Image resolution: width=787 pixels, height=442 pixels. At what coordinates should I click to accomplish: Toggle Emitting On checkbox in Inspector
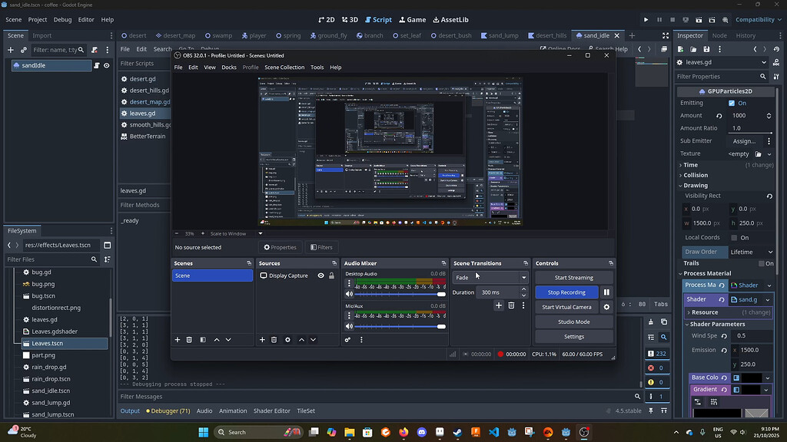pyautogui.click(x=732, y=103)
